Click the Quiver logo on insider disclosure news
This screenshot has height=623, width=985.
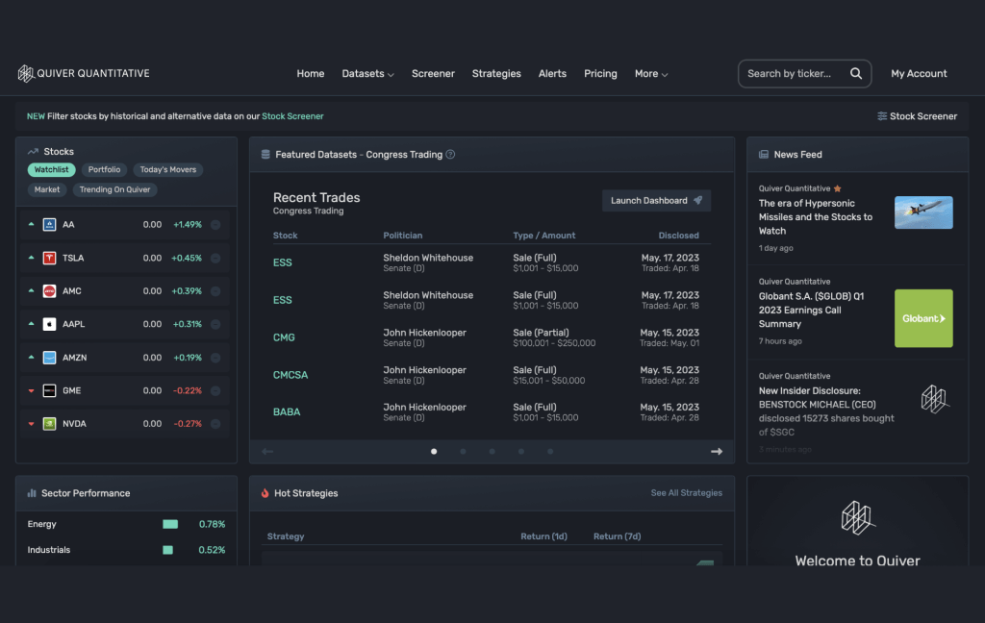coord(934,399)
